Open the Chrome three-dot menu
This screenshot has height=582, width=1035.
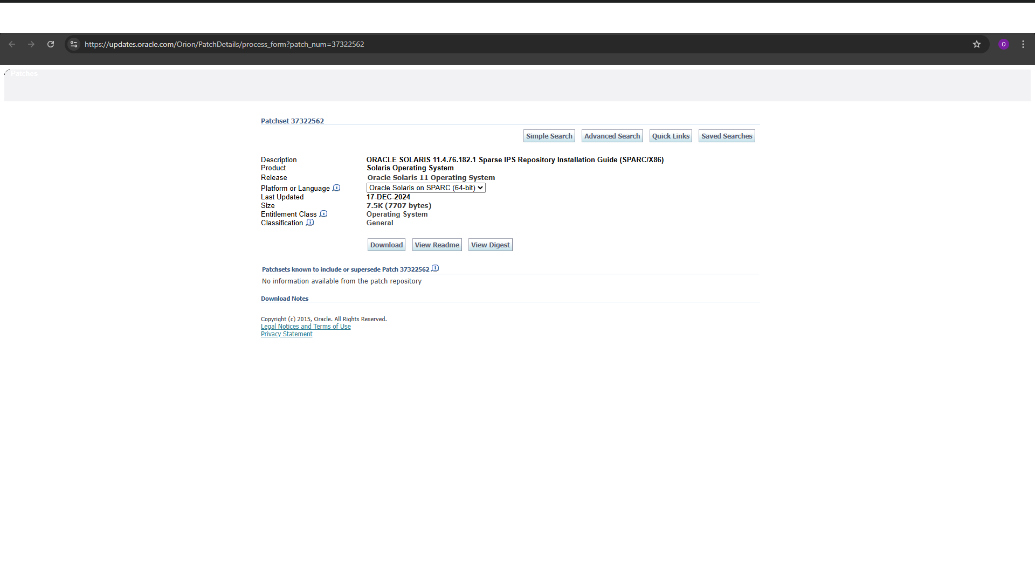coord(1023,44)
